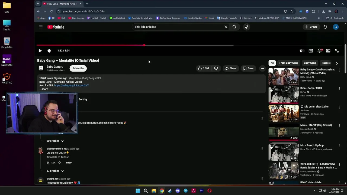Open the Sort by comments menu
This screenshot has width=347, height=195.
(x=83, y=99)
